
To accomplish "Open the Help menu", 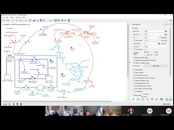I will (x=24, y=18).
